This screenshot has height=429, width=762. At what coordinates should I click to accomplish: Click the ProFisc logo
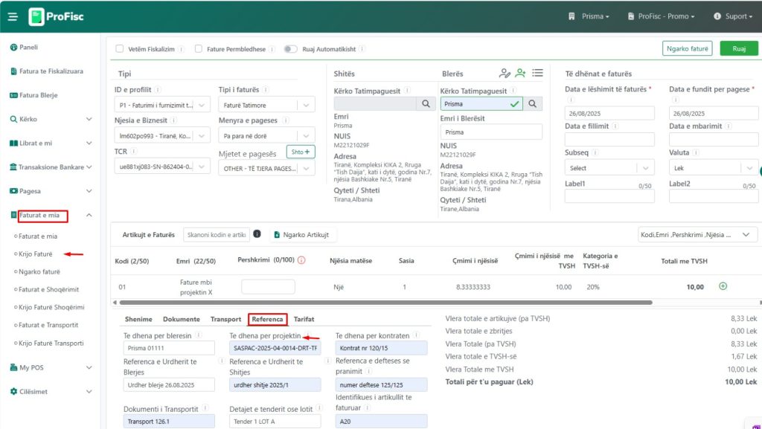pos(56,16)
